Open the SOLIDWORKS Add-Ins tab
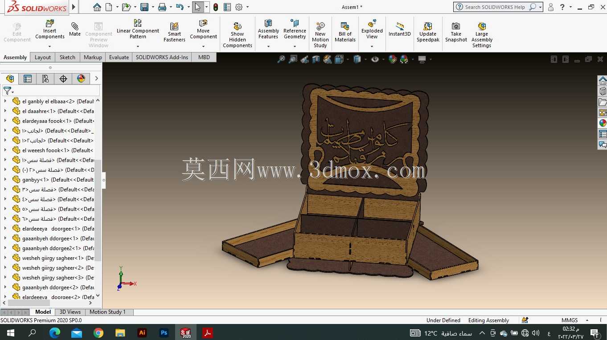 click(x=162, y=57)
